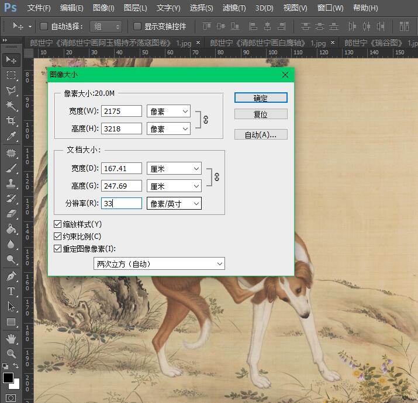Open the auto-select 组 dropdown
Screen dimensions: 418x403
(106, 26)
